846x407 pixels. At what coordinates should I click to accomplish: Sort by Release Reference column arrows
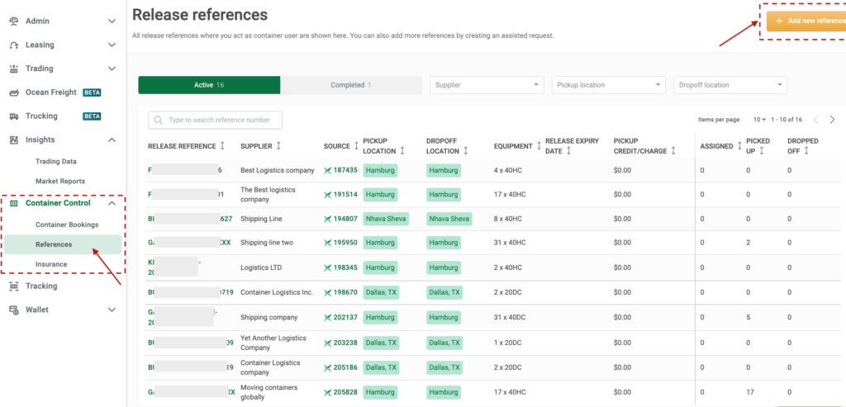[x=222, y=146]
